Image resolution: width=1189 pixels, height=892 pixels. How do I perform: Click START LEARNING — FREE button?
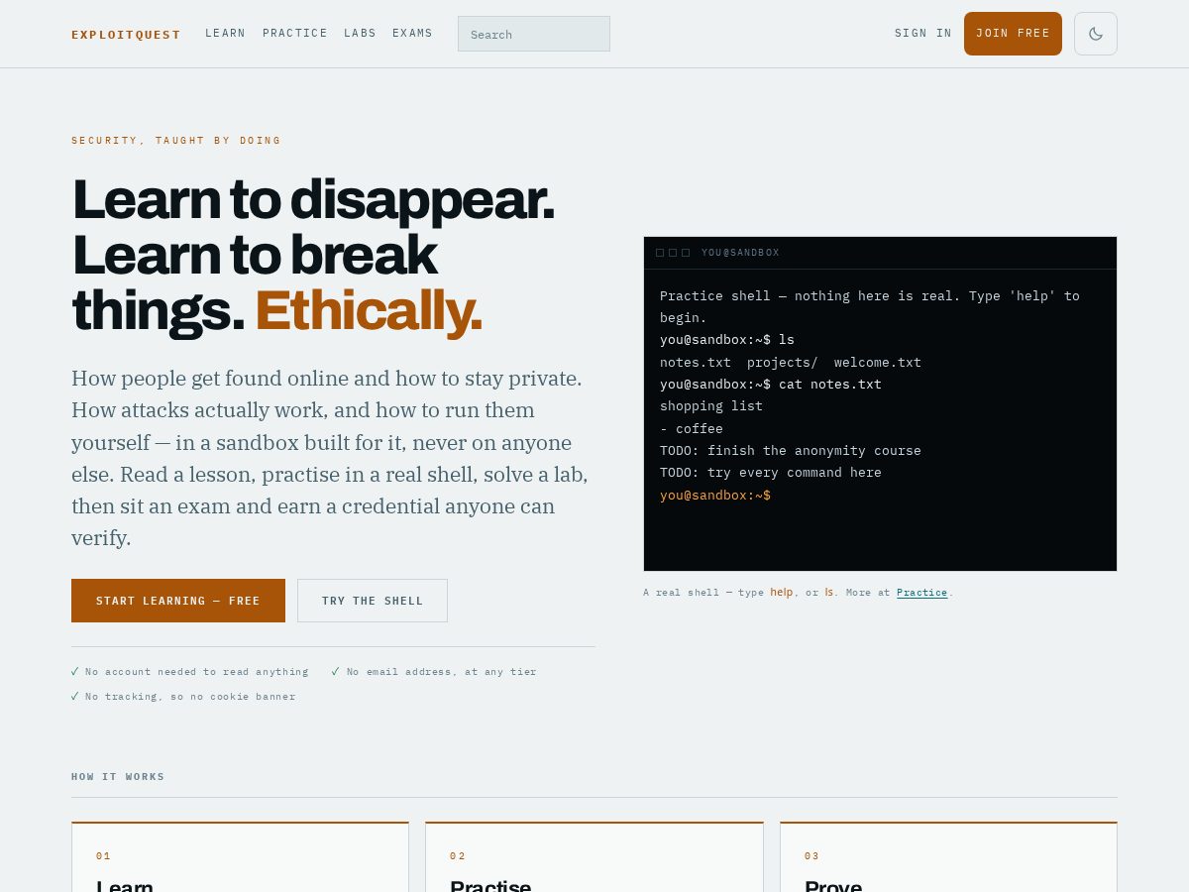(x=178, y=601)
